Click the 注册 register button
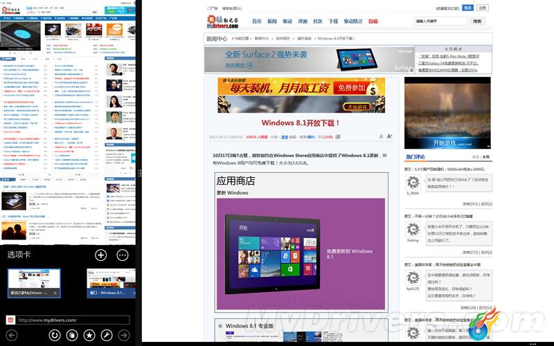The image size is (554, 346). pos(482,8)
